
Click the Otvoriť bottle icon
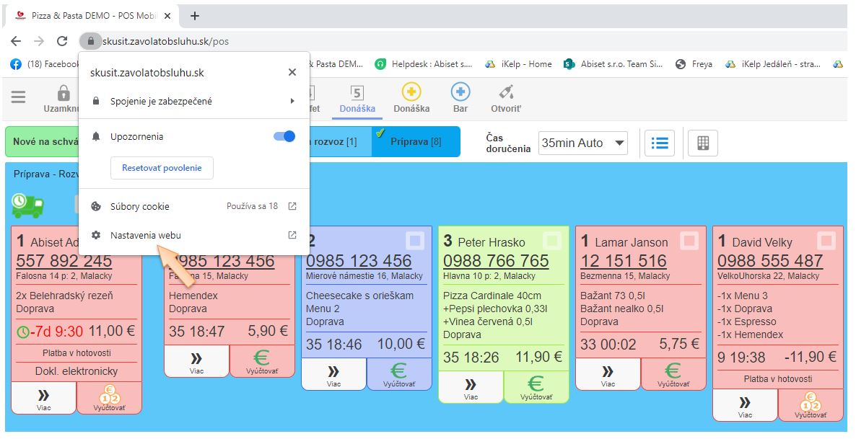[507, 92]
